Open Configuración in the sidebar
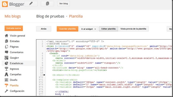The width and height of the screenshot is (173, 97). tap(17, 91)
